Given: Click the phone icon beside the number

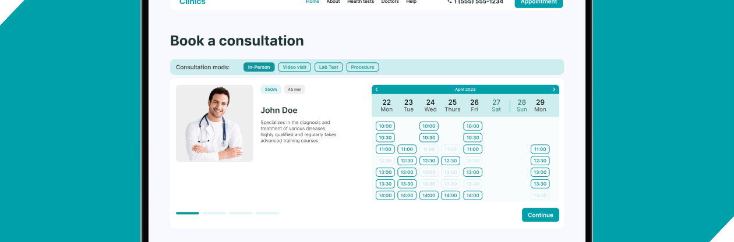Looking at the screenshot, I should tap(449, 2).
